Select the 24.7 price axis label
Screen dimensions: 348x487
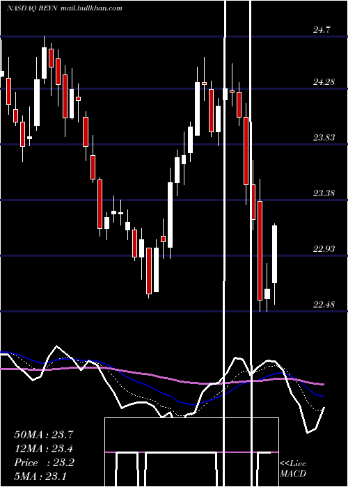tap(322, 30)
